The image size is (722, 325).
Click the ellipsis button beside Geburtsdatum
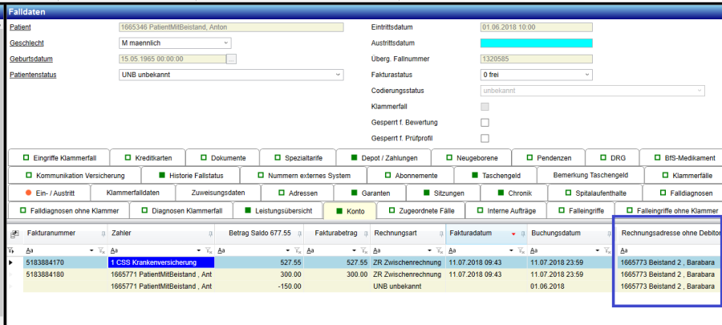coord(231,59)
